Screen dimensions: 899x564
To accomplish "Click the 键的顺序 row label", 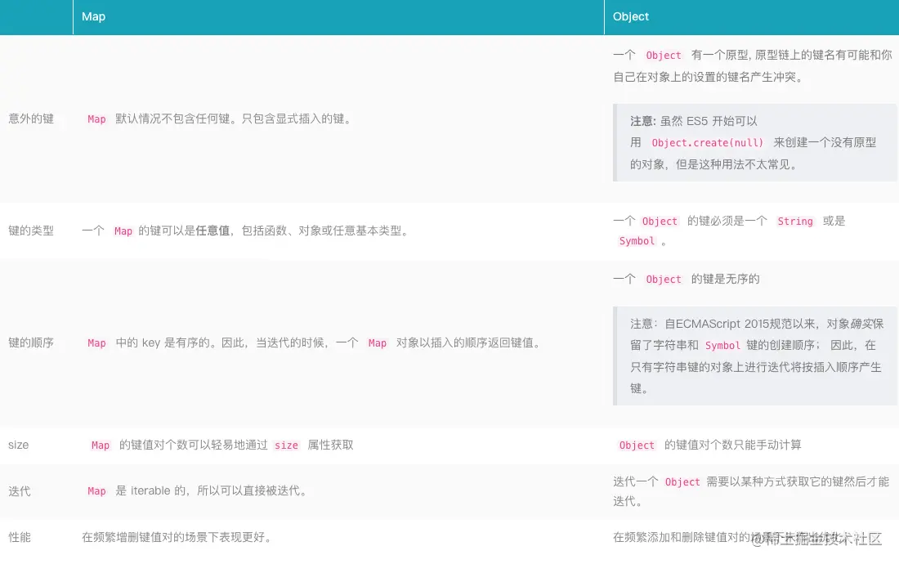I will 31,342.
